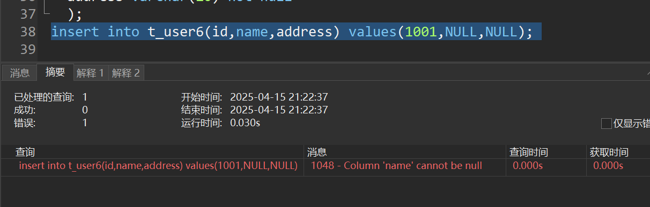Enable the 仅显示错误 checkbox
Viewport: 650px width, 207px height.
click(x=607, y=124)
